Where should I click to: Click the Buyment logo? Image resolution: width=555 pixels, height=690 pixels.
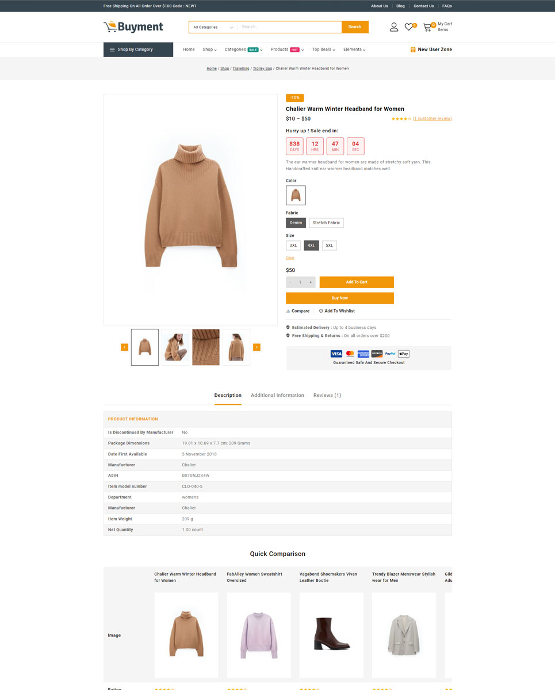pos(133,26)
